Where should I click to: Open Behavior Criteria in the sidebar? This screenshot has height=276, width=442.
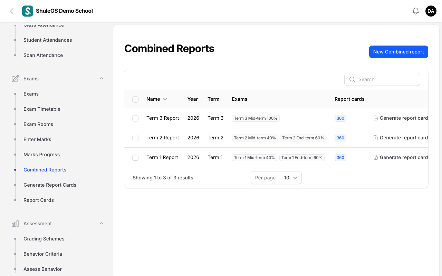(x=43, y=254)
